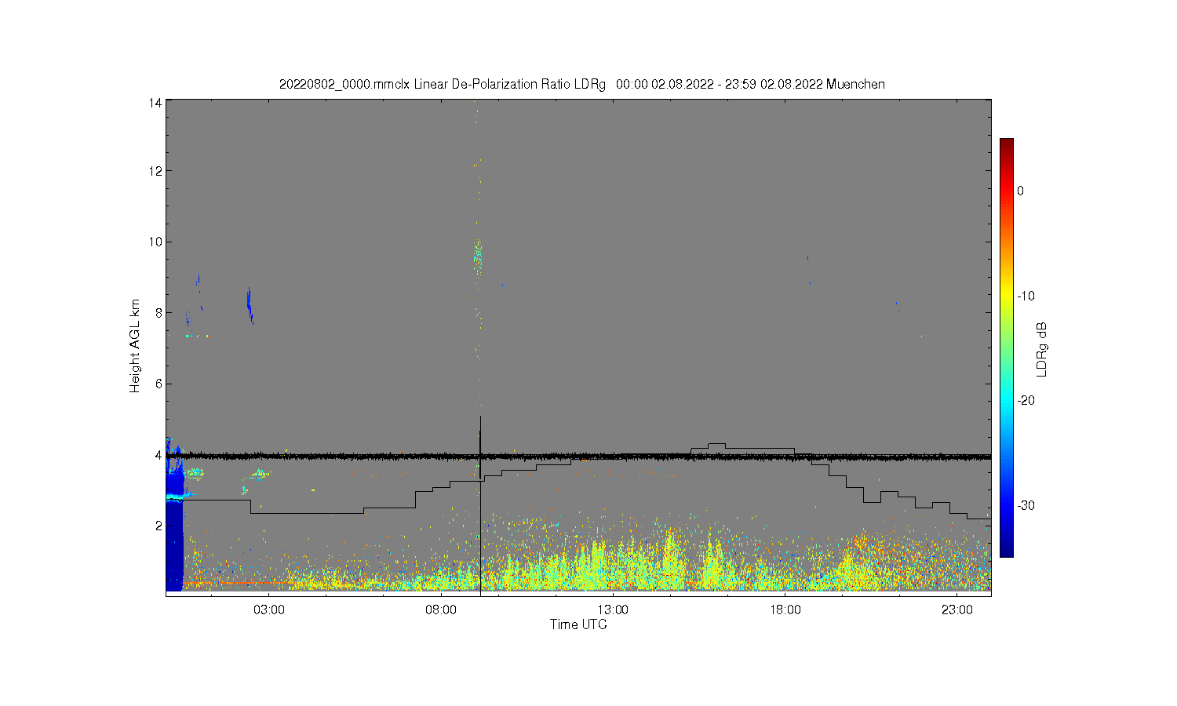
Task: Click the colorbar value -20
Action: click(x=1026, y=400)
